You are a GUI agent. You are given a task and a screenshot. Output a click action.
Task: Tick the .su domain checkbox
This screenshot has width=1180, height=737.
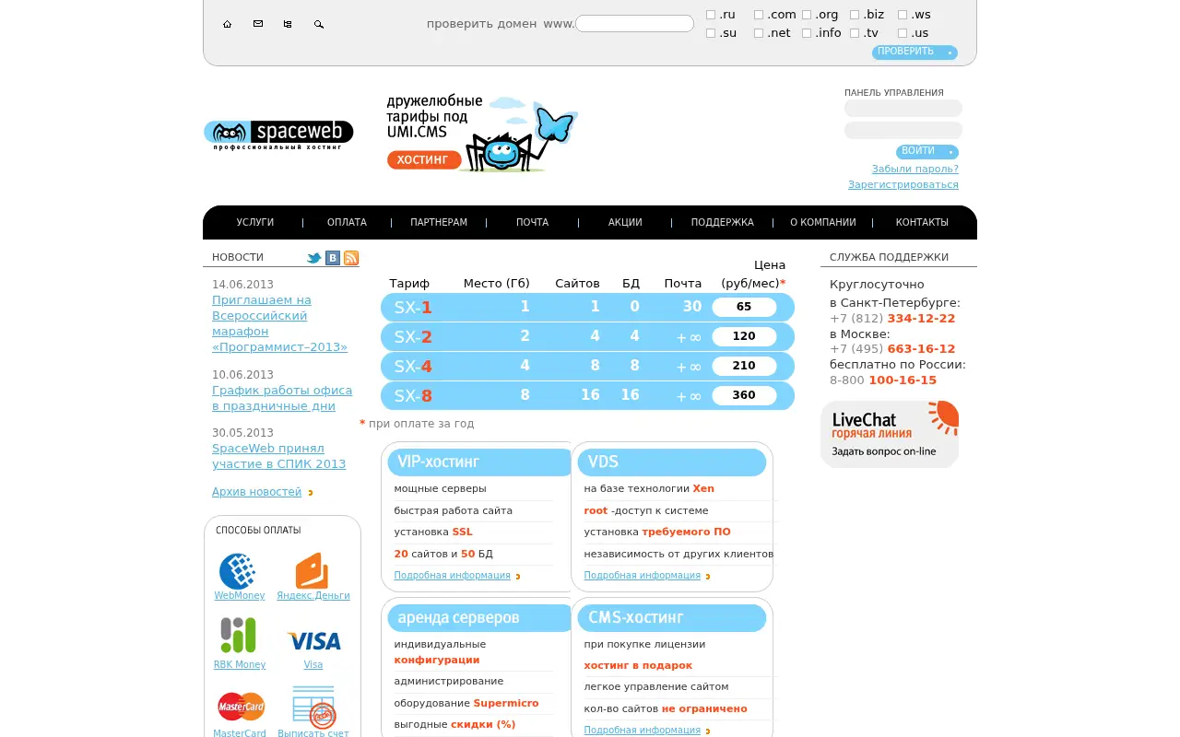711,33
